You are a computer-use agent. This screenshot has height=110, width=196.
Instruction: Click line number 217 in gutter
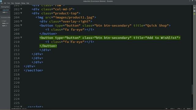point(17,70)
